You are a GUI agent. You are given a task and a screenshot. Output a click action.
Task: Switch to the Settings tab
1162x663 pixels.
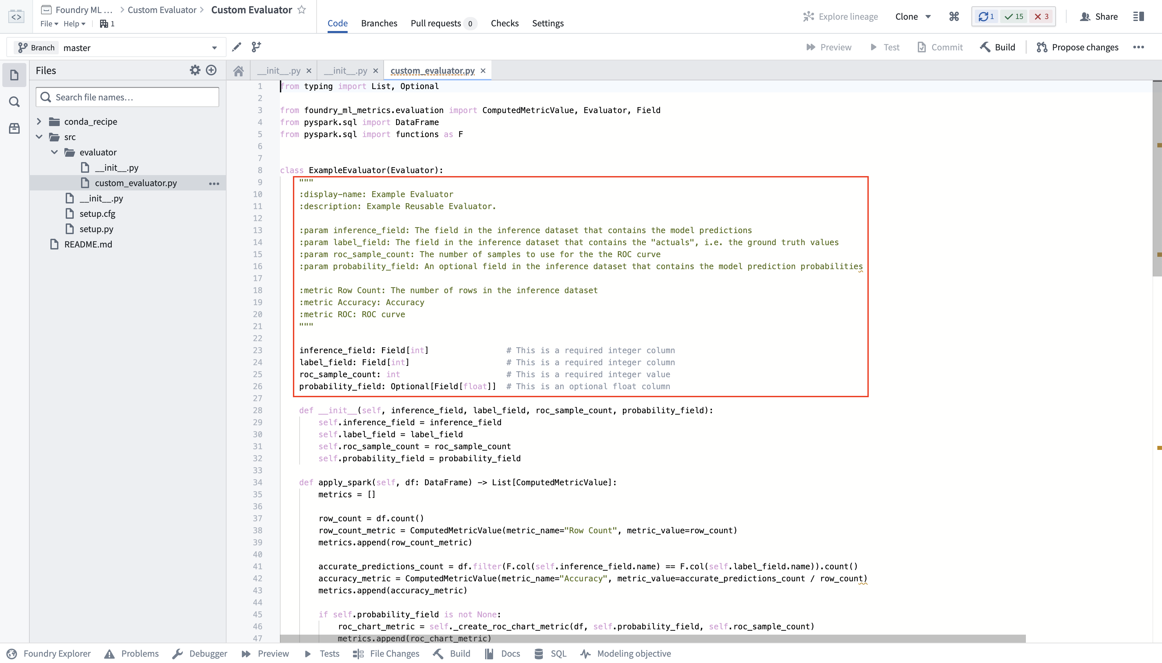[x=547, y=23]
